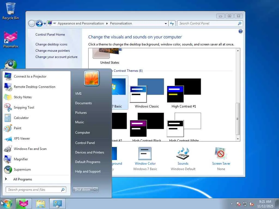Click the theme list scroll down arrow
Image resolution: width=279 pixels, height=209 pixels.
click(x=238, y=139)
